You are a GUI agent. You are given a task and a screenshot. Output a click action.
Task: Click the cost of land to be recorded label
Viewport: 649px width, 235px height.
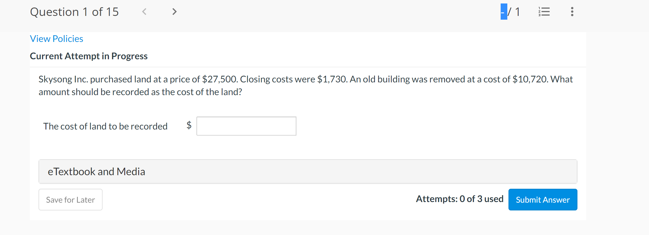pyautogui.click(x=105, y=126)
